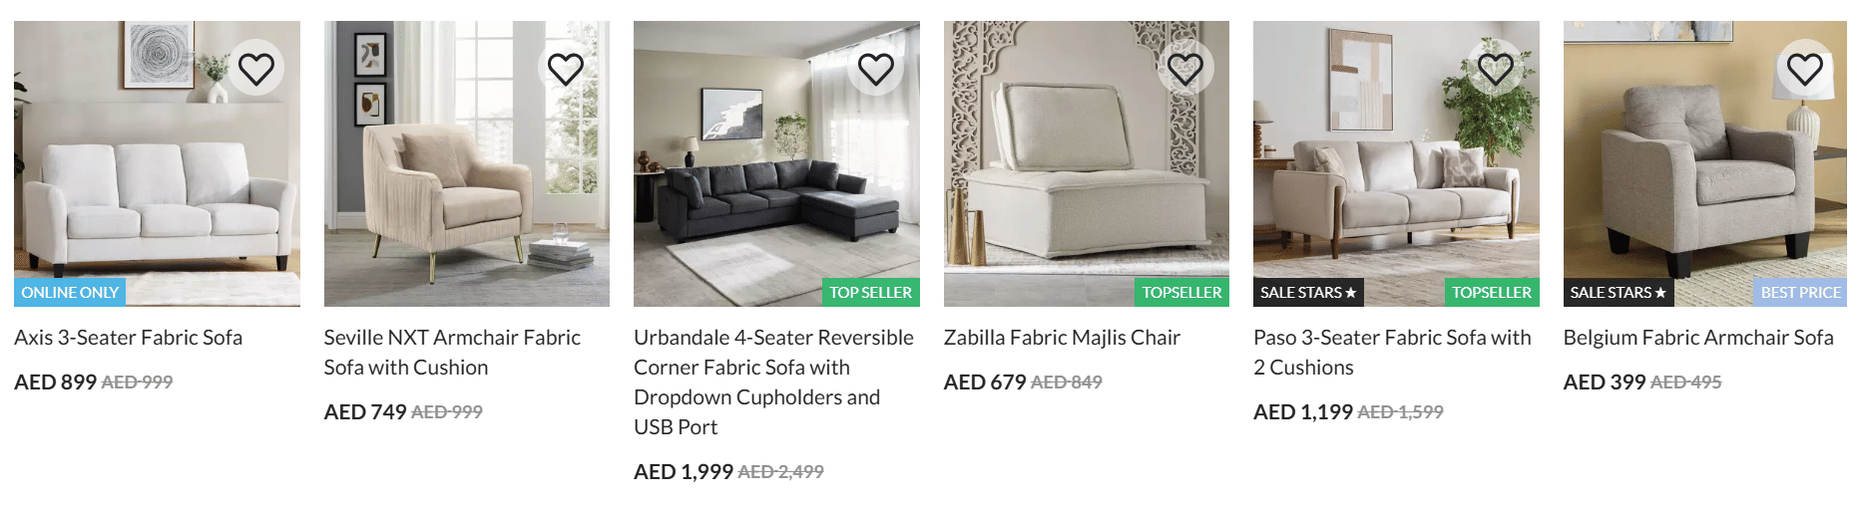Open Urbandale 4-Seater Reversible Corner Sofa title

pyautogui.click(x=774, y=382)
